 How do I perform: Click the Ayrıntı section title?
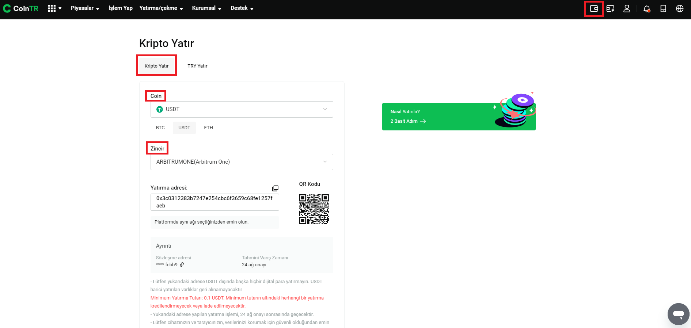click(164, 246)
